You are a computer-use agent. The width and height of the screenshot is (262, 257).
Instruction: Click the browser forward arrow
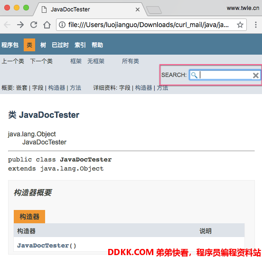click(20, 25)
